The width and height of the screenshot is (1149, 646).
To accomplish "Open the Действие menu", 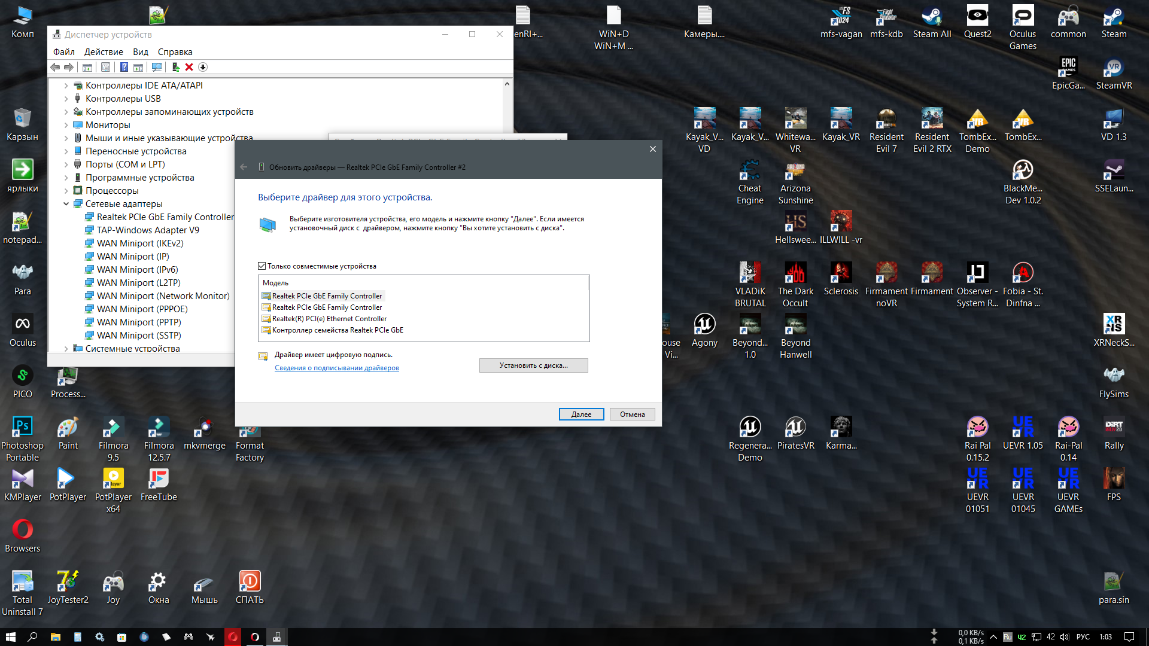I will tap(104, 52).
